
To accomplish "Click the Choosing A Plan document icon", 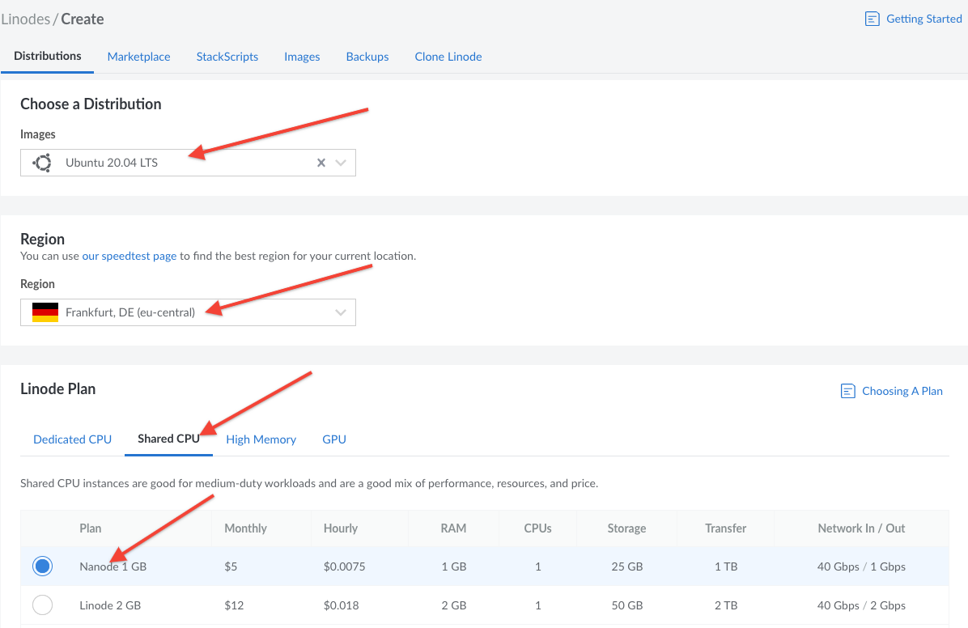I will pyautogui.click(x=848, y=391).
